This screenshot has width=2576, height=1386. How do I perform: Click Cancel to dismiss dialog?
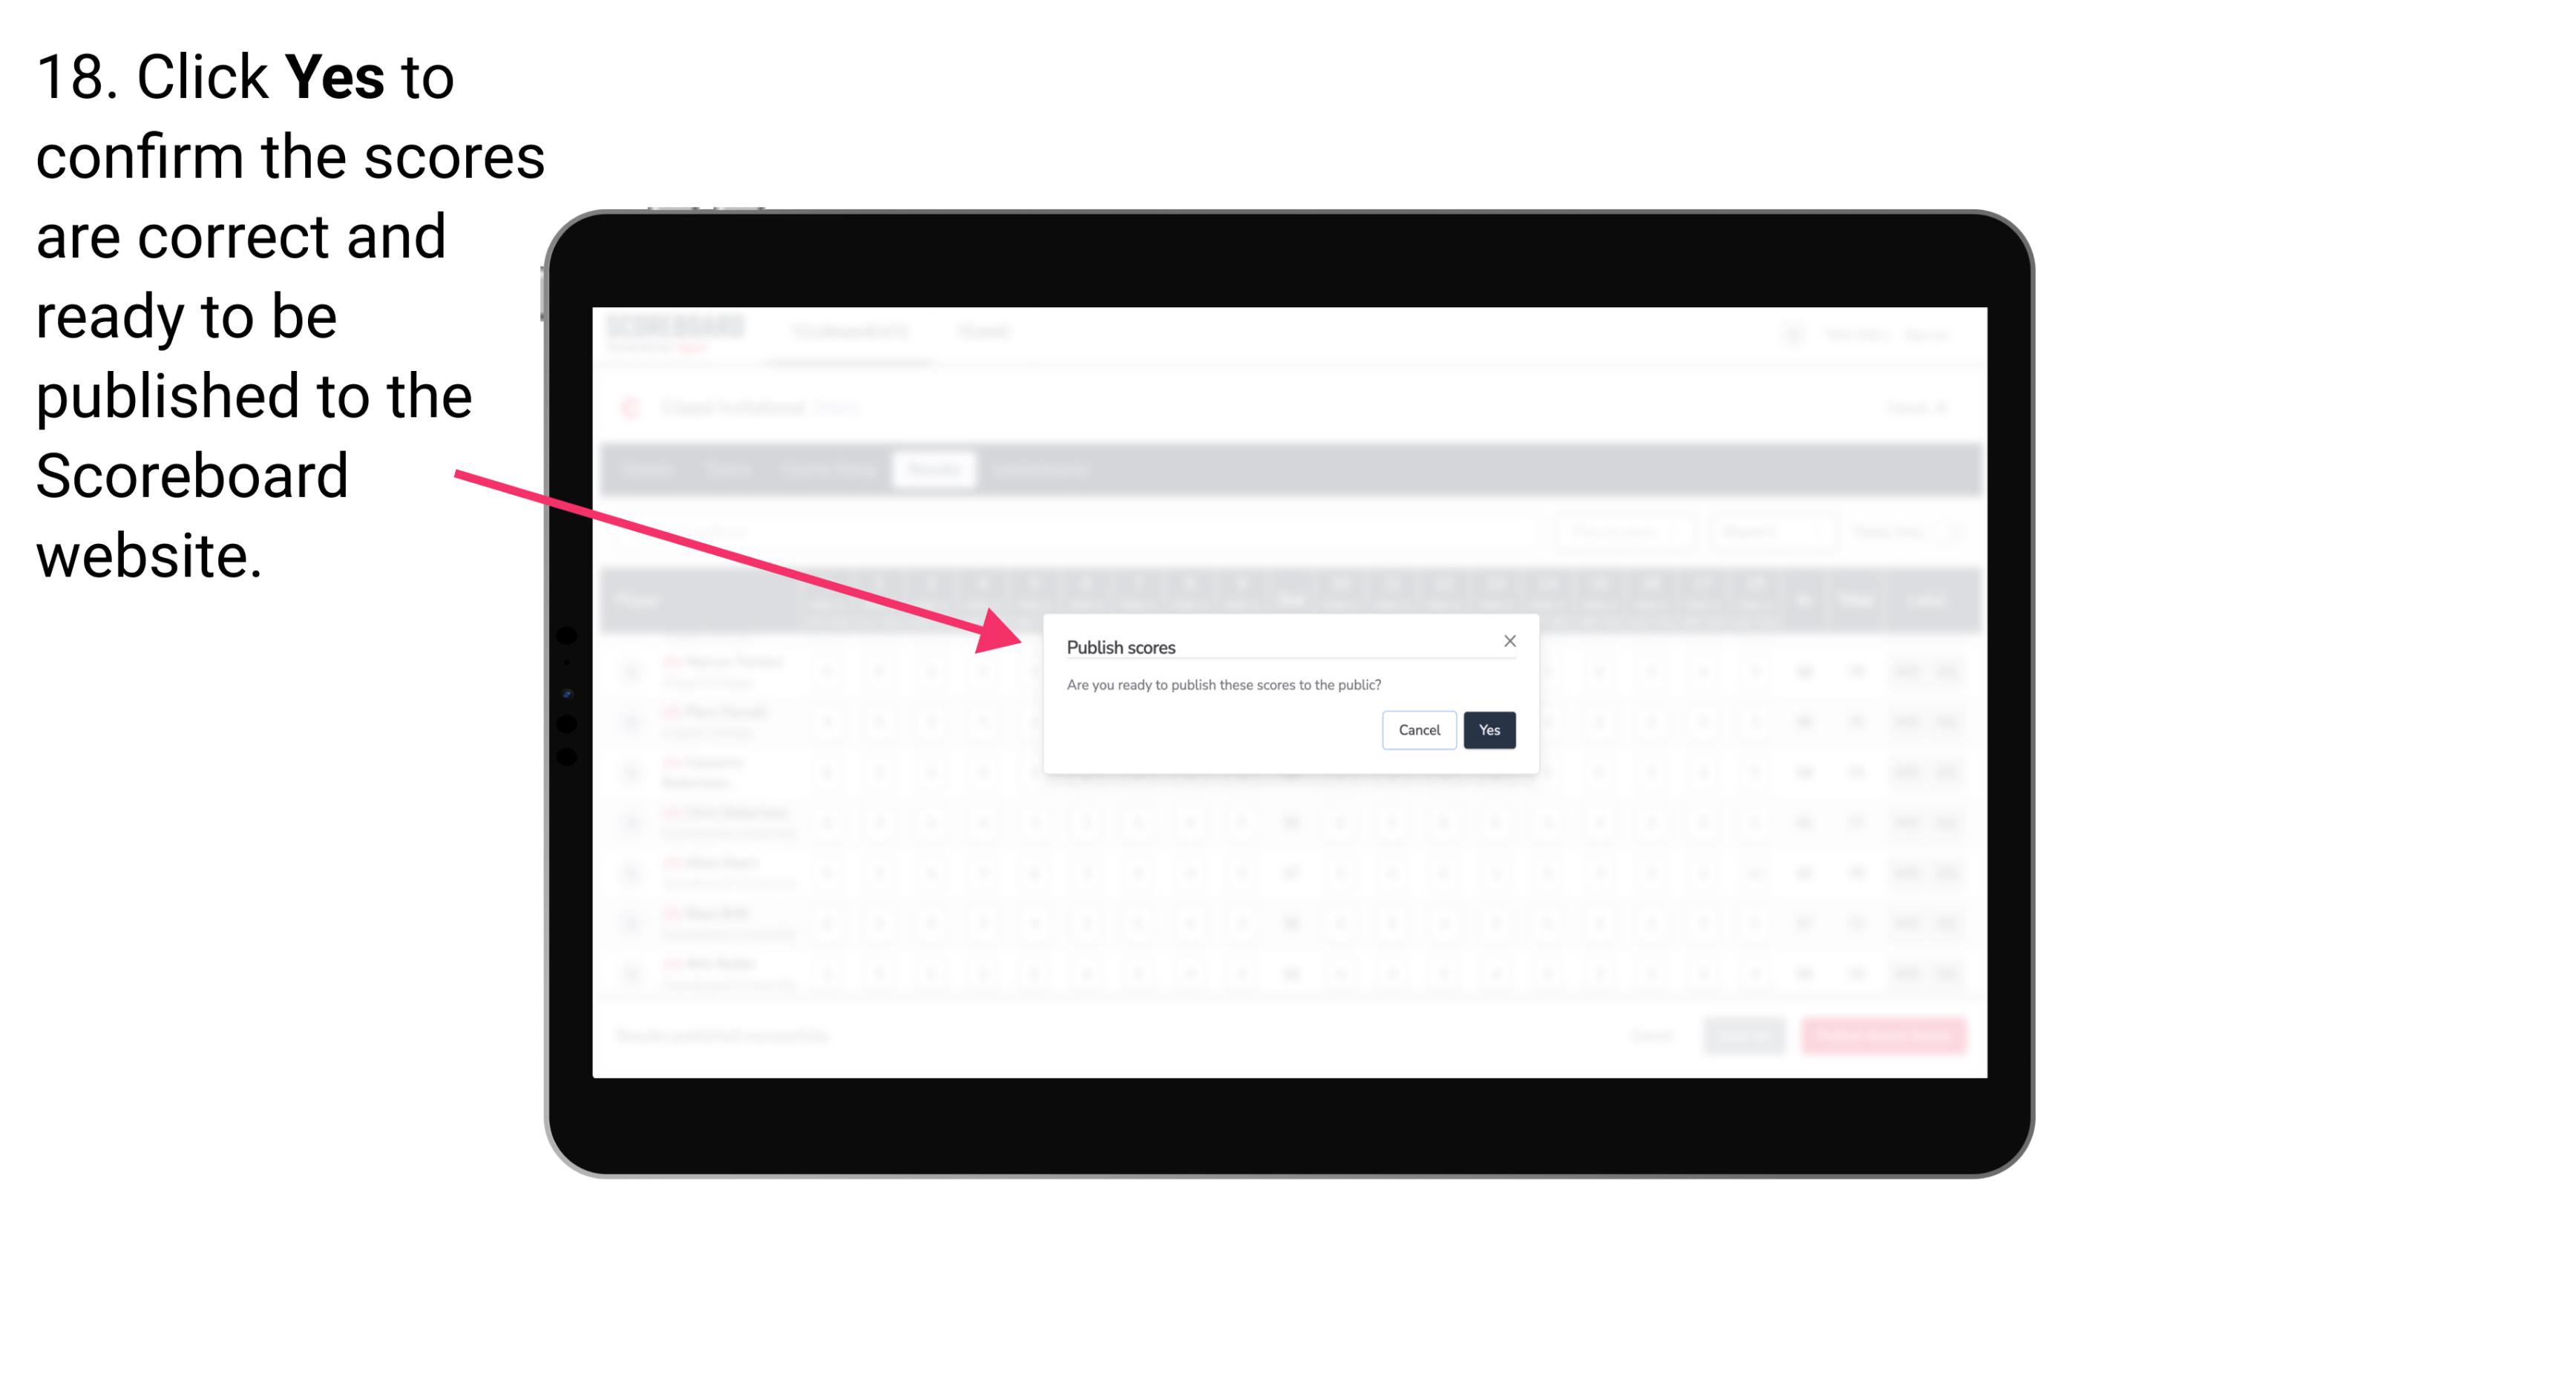(x=1418, y=729)
